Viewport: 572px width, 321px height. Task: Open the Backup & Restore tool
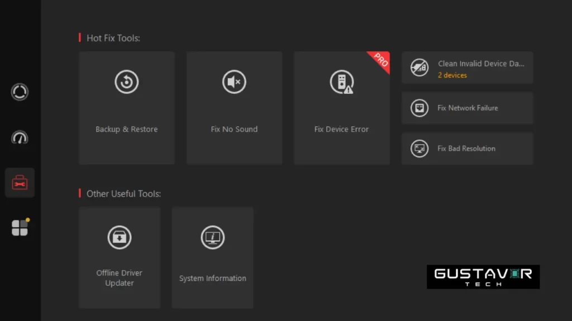(x=126, y=106)
